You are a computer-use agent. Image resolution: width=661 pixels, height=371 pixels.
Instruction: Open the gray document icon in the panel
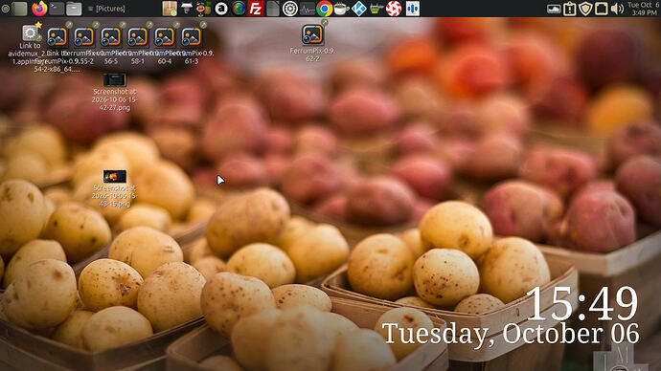273,9
